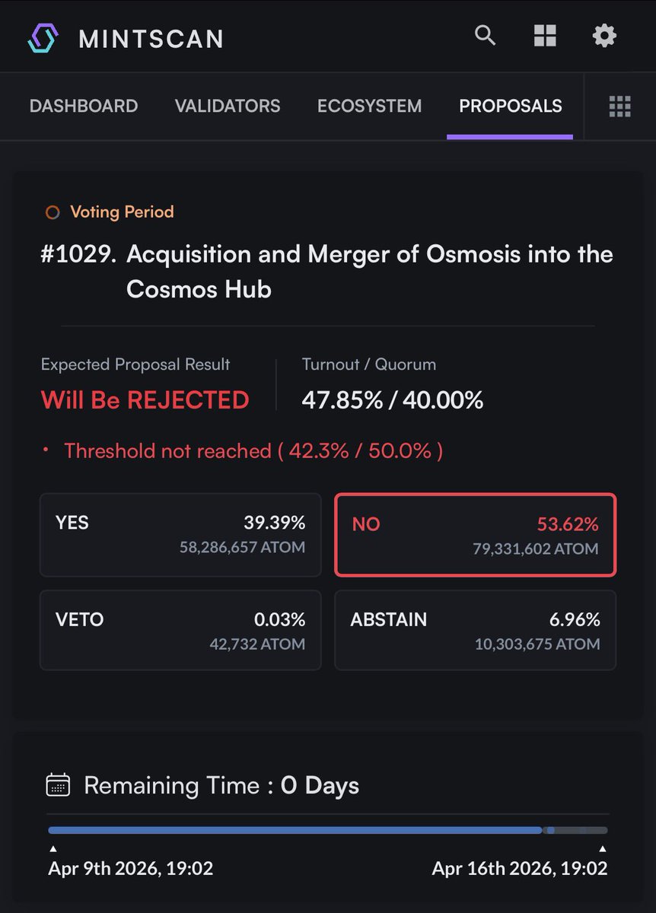Click the MINTSCAN wordmark text
656x913 pixels.
click(151, 39)
